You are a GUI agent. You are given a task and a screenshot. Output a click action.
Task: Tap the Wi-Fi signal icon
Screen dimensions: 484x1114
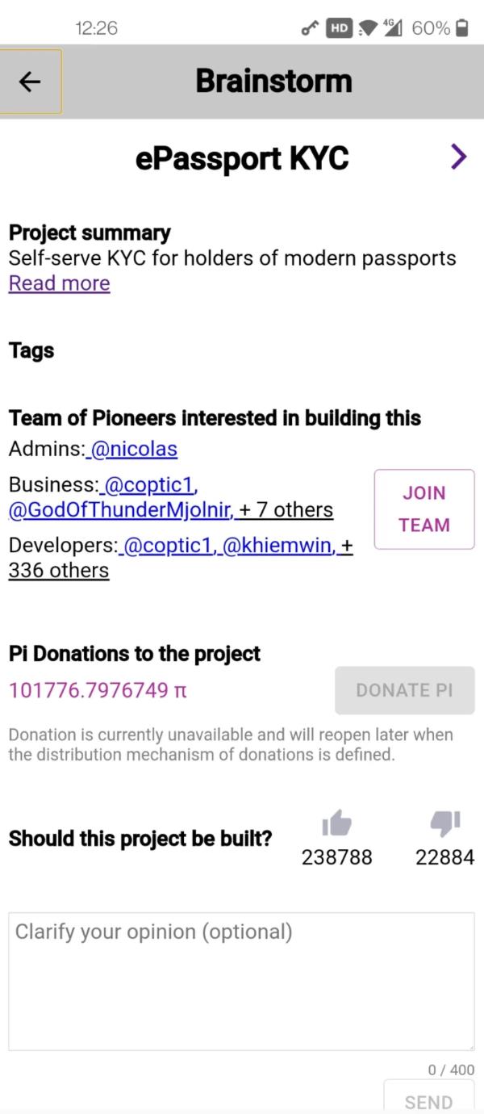[x=368, y=28]
